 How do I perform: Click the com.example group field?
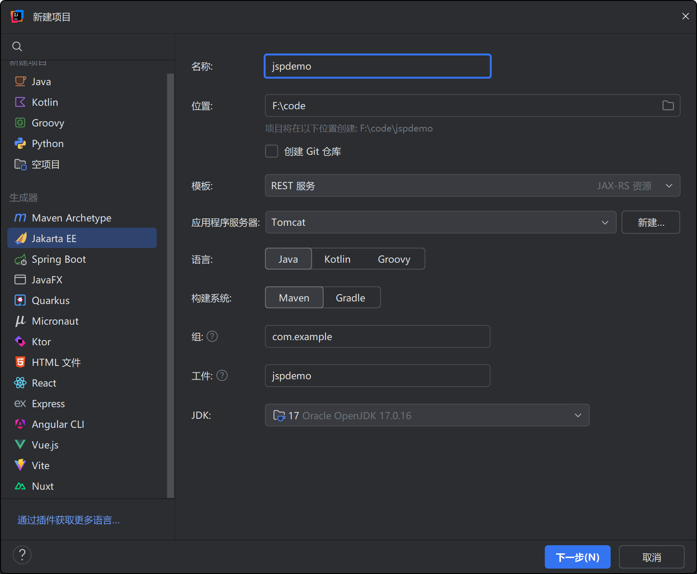click(377, 336)
